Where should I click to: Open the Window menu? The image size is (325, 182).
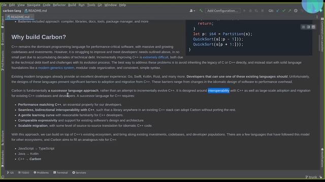(111, 5)
